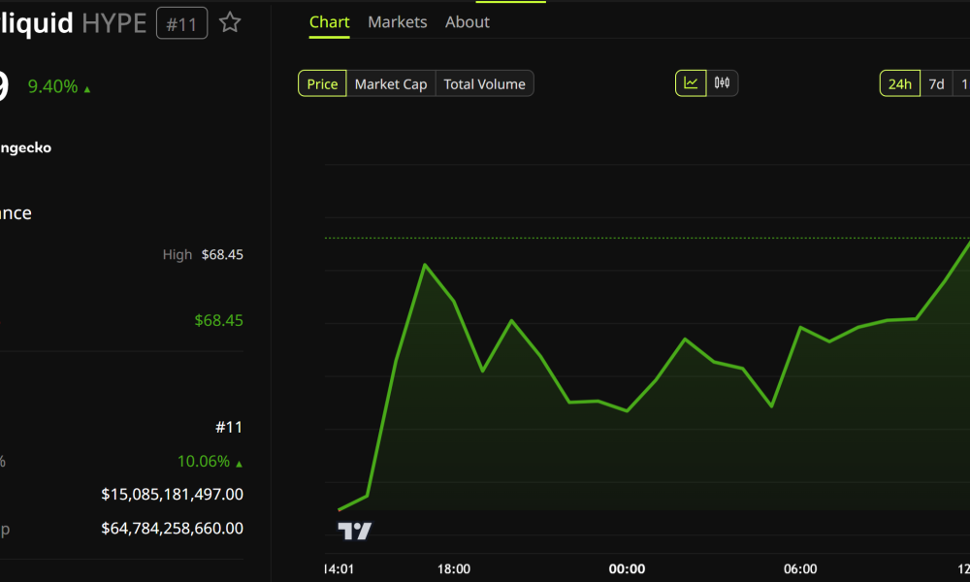Click the #11 rank badge
Image resolution: width=970 pixels, height=582 pixels.
coord(182,23)
